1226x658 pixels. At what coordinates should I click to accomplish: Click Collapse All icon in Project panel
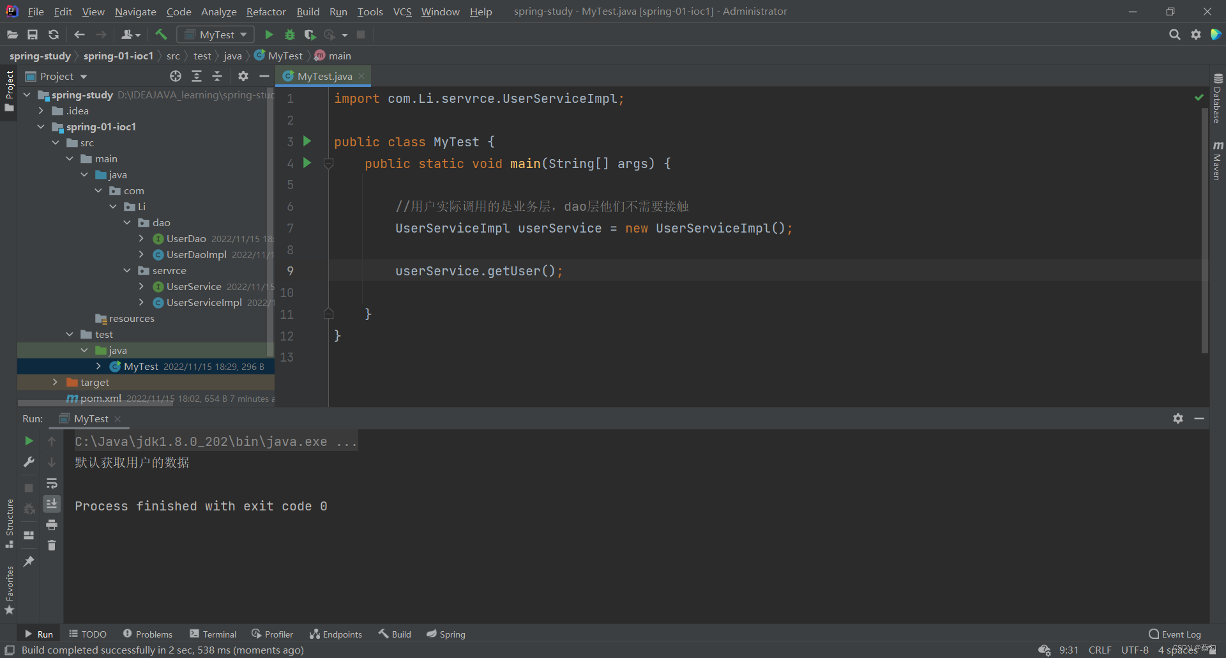[217, 76]
